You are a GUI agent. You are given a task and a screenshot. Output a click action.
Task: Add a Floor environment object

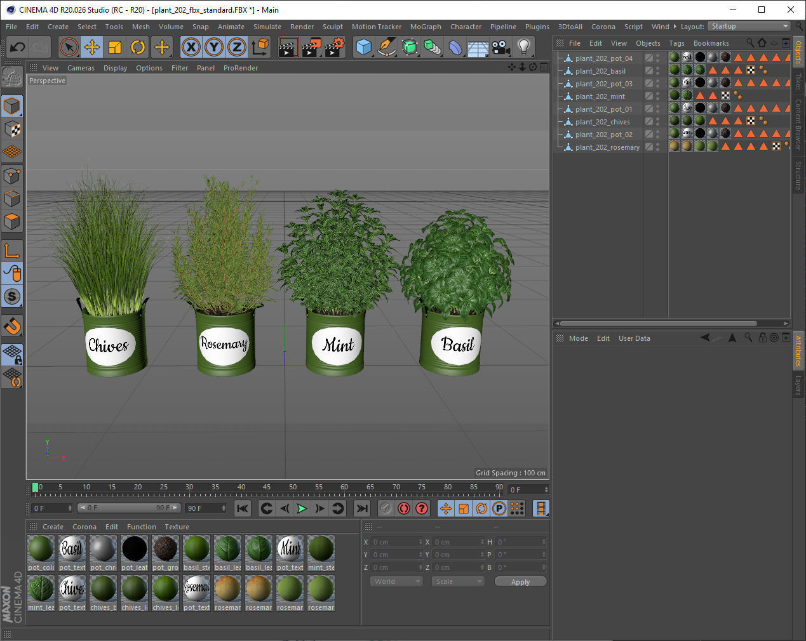[x=478, y=47]
